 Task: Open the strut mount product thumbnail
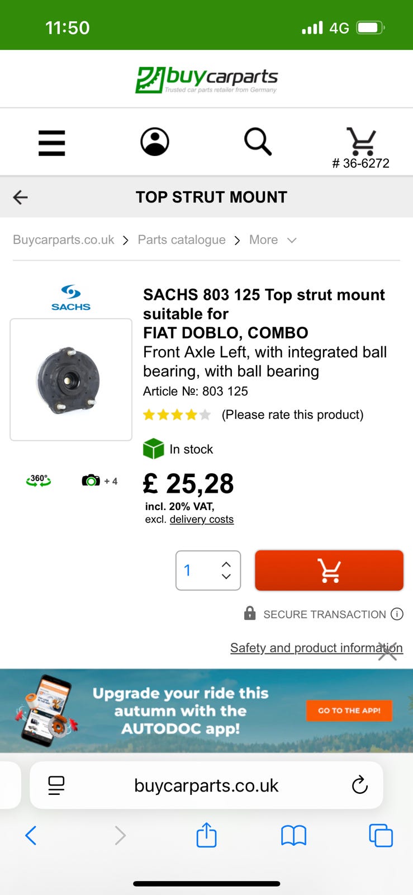(x=71, y=379)
